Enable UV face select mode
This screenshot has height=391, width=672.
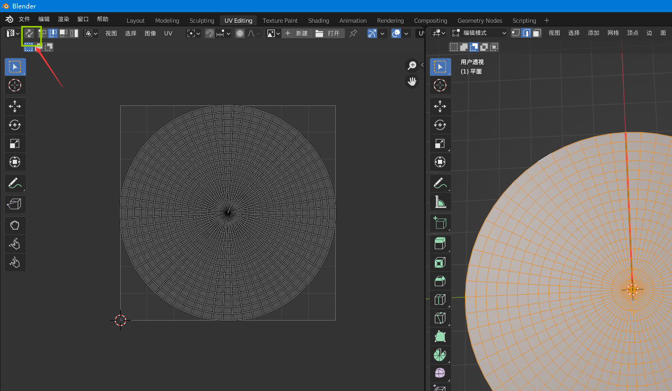pos(64,33)
